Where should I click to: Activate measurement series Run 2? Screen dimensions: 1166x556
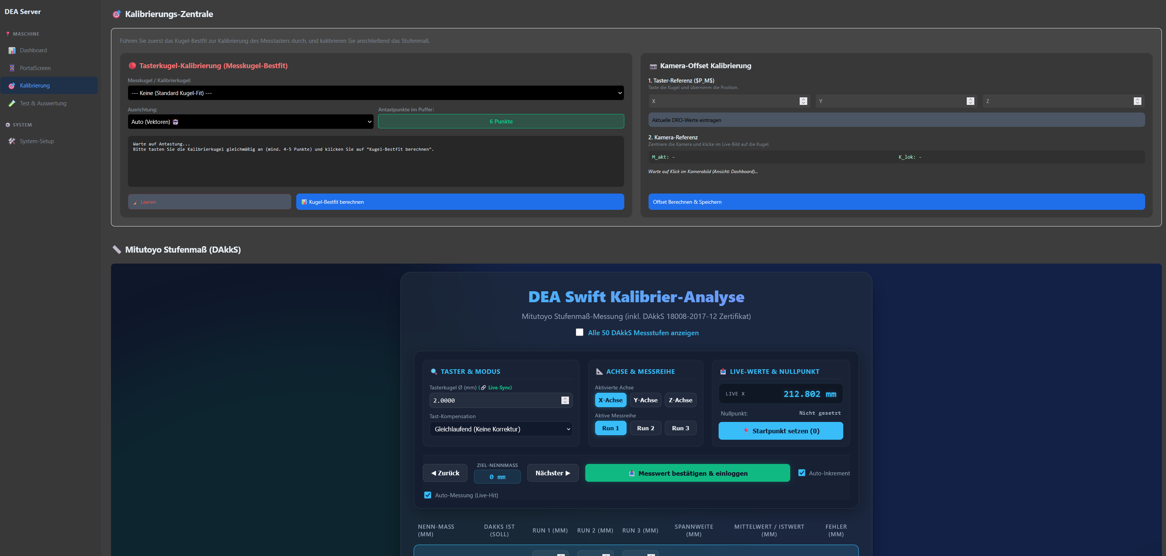tap(646, 428)
